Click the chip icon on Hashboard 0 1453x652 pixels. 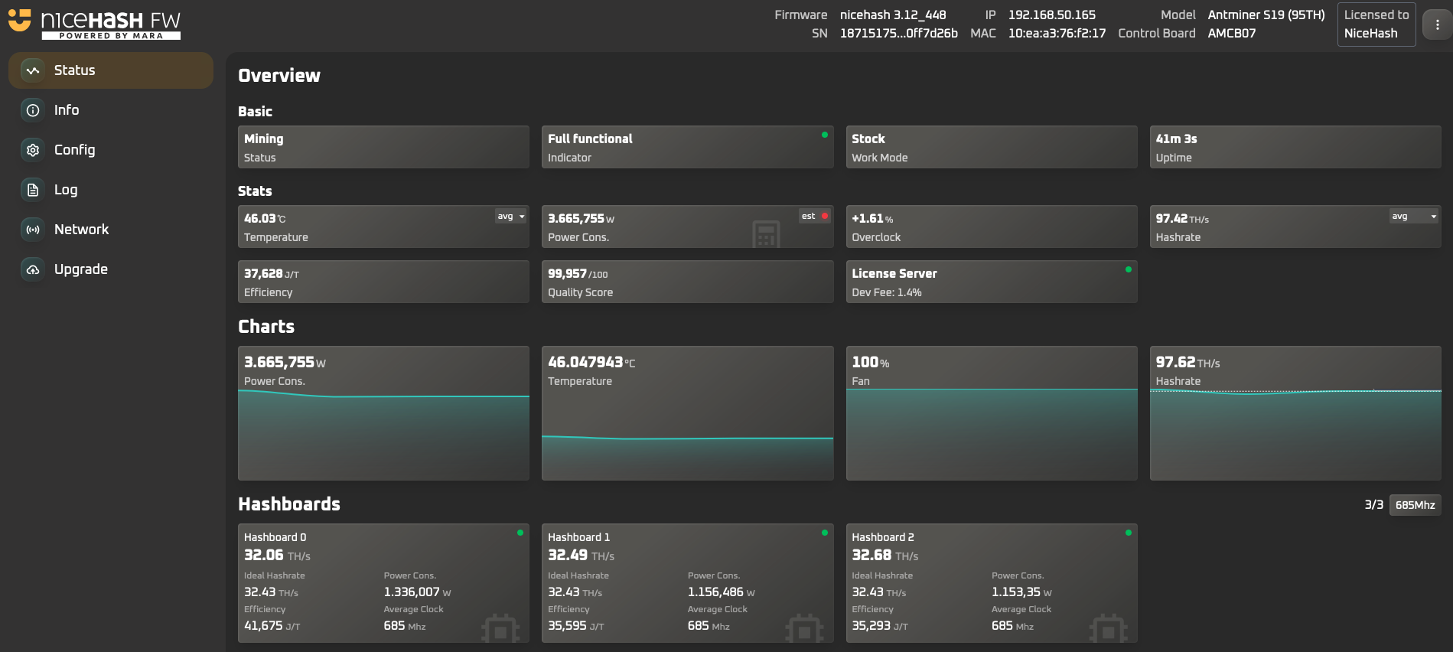pos(500,629)
